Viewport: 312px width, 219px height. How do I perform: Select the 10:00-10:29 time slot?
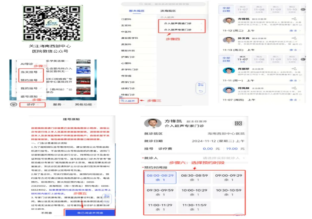click(194, 192)
